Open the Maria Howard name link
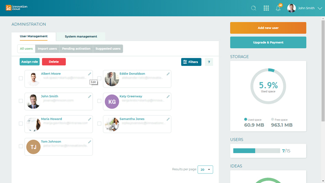This screenshot has height=183, width=325. 52,119
